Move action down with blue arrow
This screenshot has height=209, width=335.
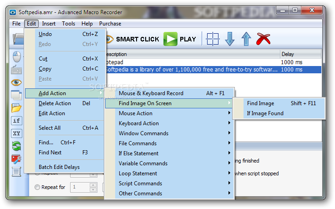pos(230,39)
